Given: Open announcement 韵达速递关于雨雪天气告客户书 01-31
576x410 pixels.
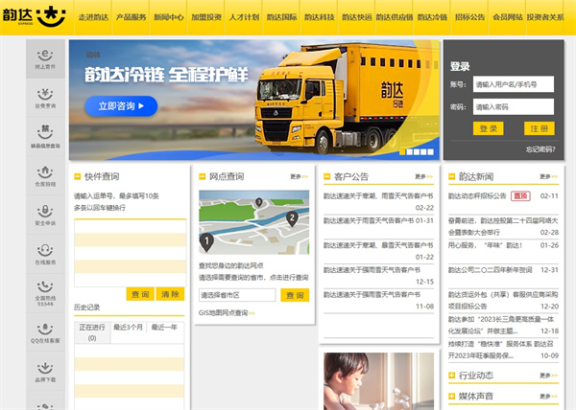Looking at the screenshot, I should 378,220.
